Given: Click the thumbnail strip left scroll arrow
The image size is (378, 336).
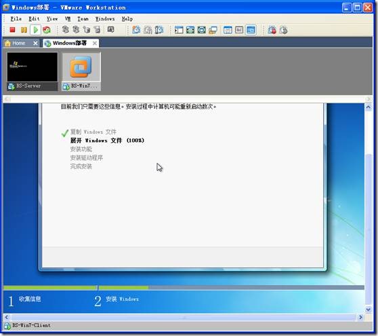Looking at the screenshot, I should click(7, 99).
